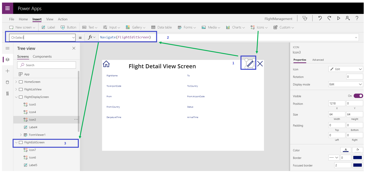Viewport: 366px width, 173px height.
Task: Click the Tree view icon in the left rail
Action: click(x=7, y=60)
